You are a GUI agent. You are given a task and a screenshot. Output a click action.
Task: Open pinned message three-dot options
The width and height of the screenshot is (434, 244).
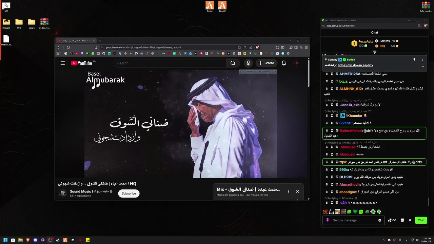[423, 60]
